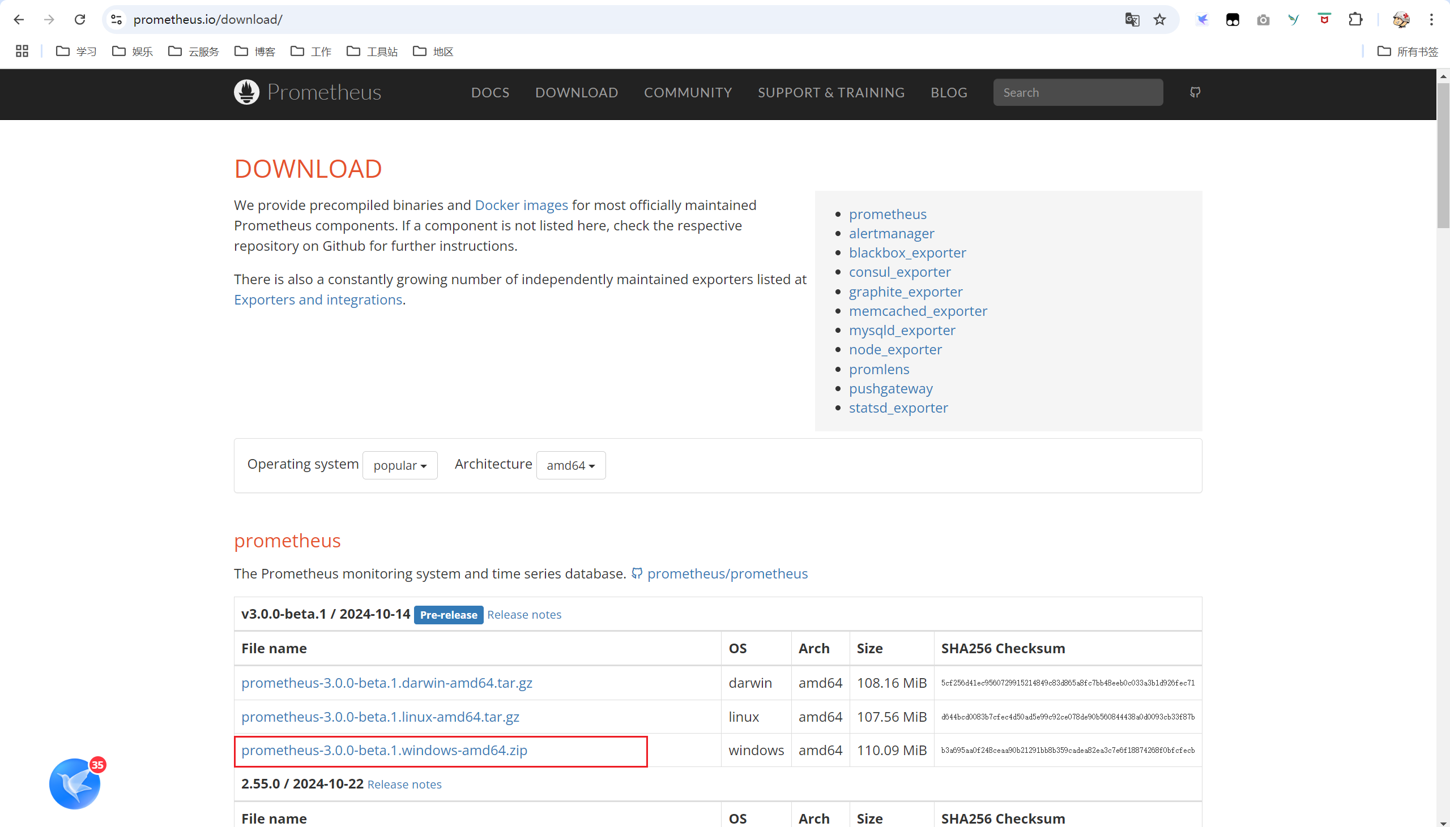1450x827 pixels.
Task: Click the blue bird floating icon
Action: coord(75,783)
